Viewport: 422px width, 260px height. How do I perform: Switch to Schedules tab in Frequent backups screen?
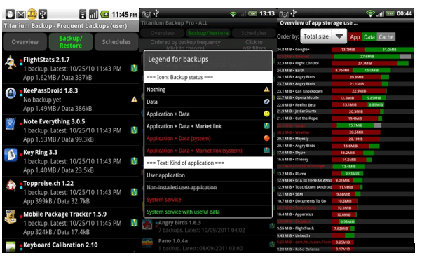coord(116,42)
